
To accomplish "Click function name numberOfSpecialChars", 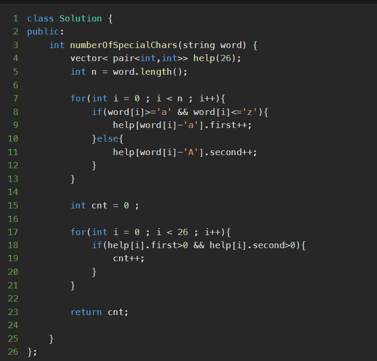I will coord(124,45).
